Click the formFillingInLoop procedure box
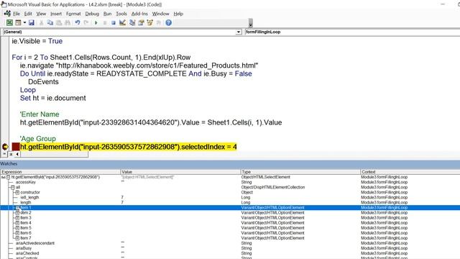This screenshot has width=460, height=259. point(352,32)
